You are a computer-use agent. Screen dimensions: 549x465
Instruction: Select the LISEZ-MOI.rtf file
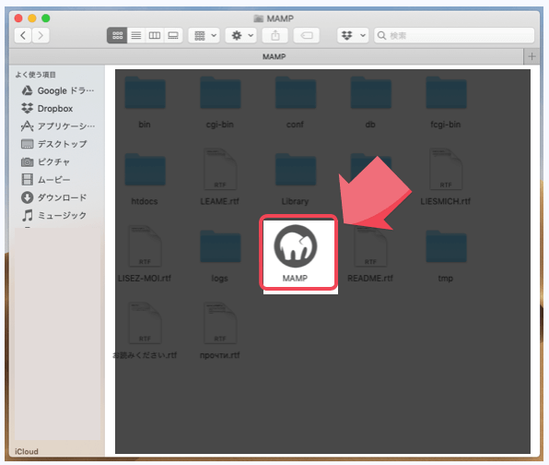click(145, 255)
